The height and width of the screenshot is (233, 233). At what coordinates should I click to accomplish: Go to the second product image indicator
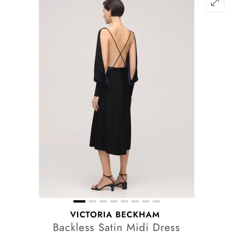(92, 201)
